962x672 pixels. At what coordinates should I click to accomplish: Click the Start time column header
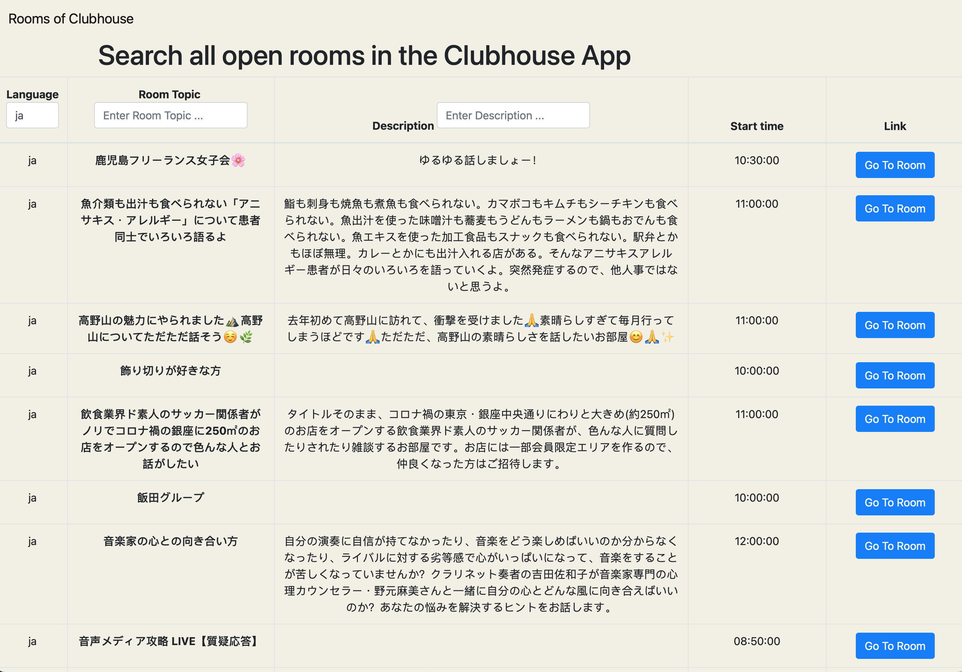pos(756,126)
